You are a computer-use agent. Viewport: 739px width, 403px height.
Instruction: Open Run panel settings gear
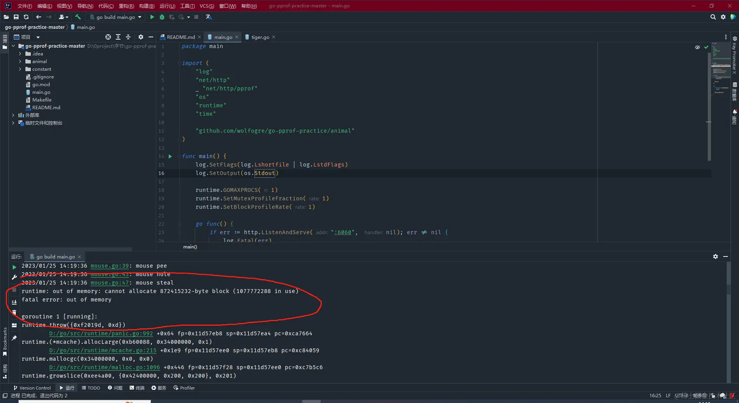(716, 256)
